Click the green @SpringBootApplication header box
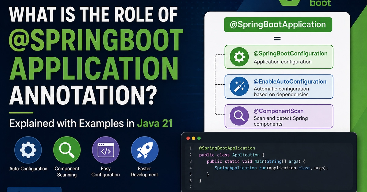This screenshot has width=367, height=192. 278,24
